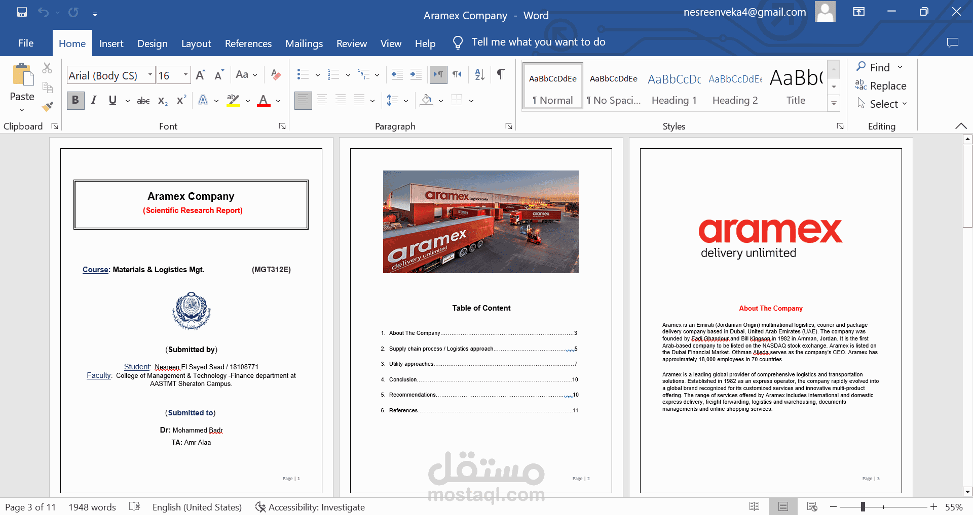Apply strikethrough formatting
973x515 pixels.
(143, 101)
